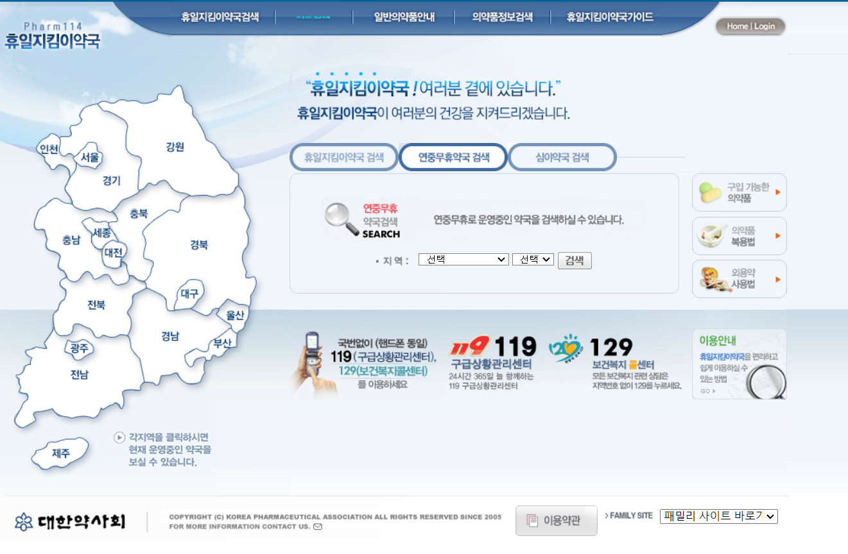Select 경기 region on the map
848x554 pixels.
tap(112, 181)
